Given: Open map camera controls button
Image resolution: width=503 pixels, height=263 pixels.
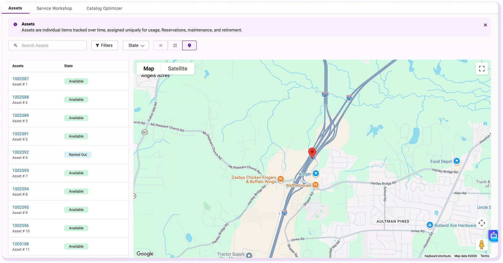Looking at the screenshot, I should [482, 223].
